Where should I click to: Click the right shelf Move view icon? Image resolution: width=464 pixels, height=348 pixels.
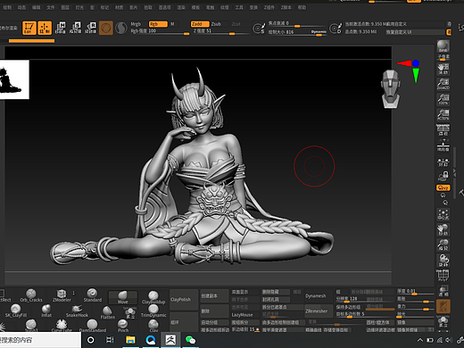(443, 230)
